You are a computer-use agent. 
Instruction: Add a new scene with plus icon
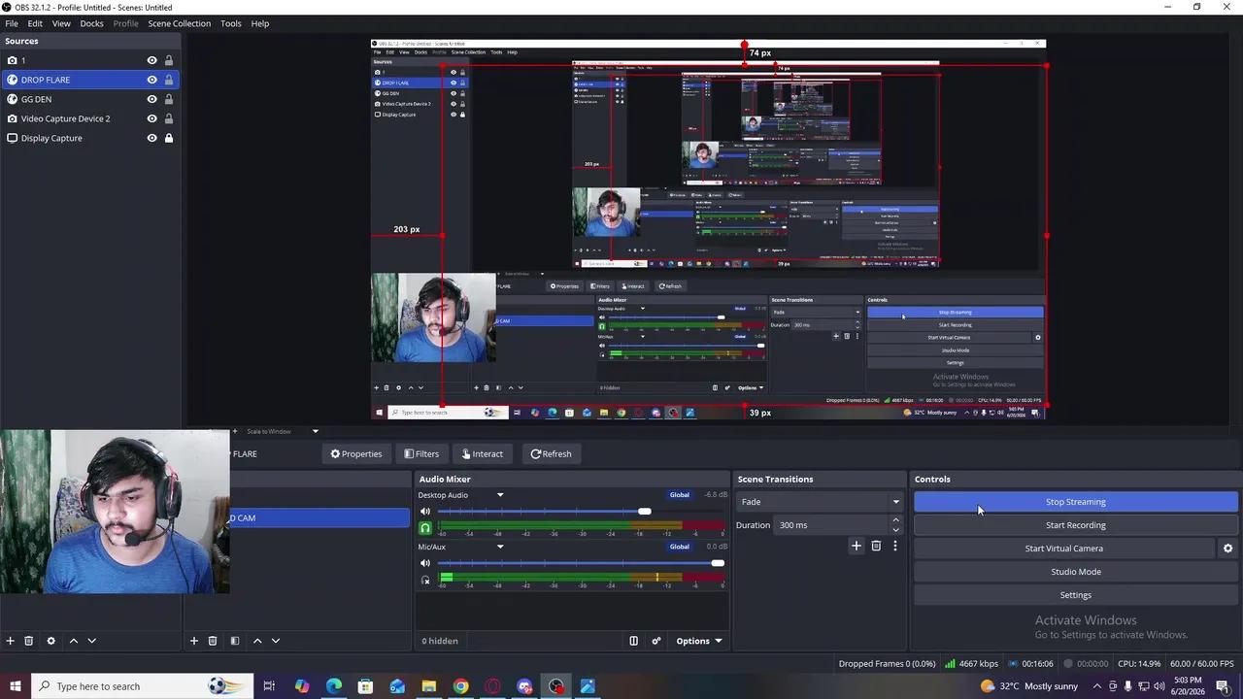(x=193, y=641)
